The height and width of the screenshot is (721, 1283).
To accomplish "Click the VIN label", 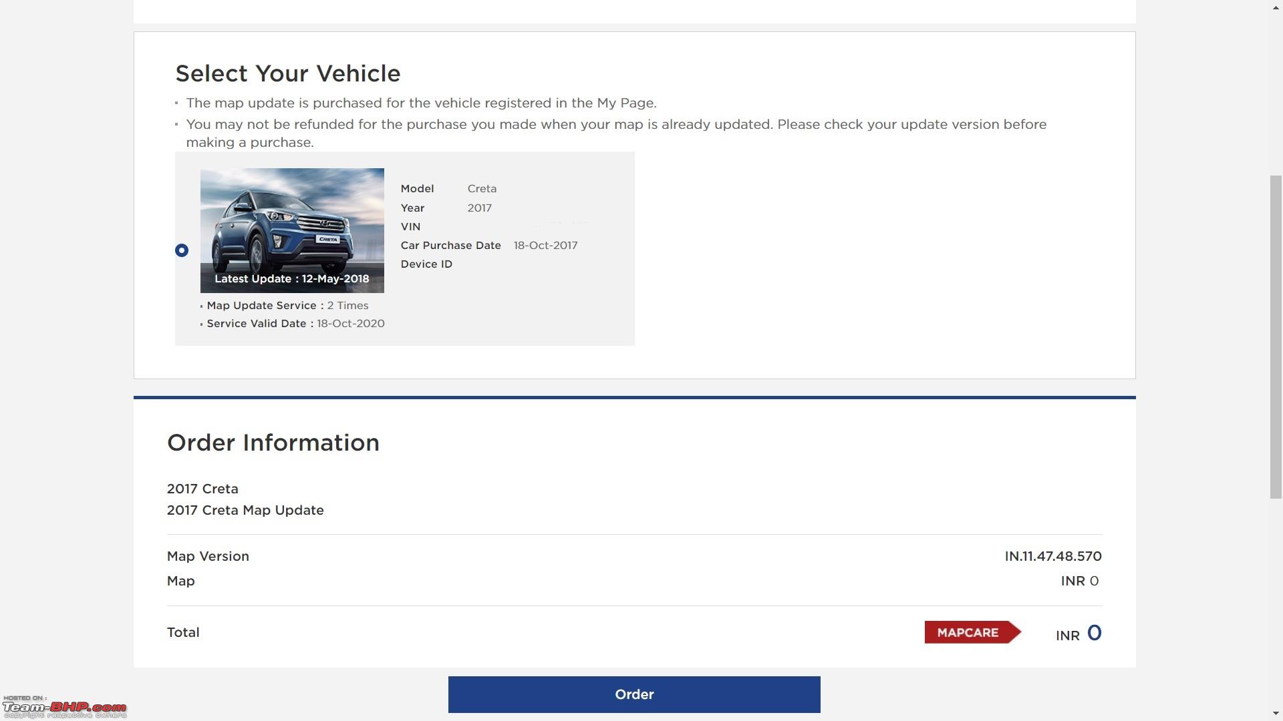I will (x=410, y=227).
